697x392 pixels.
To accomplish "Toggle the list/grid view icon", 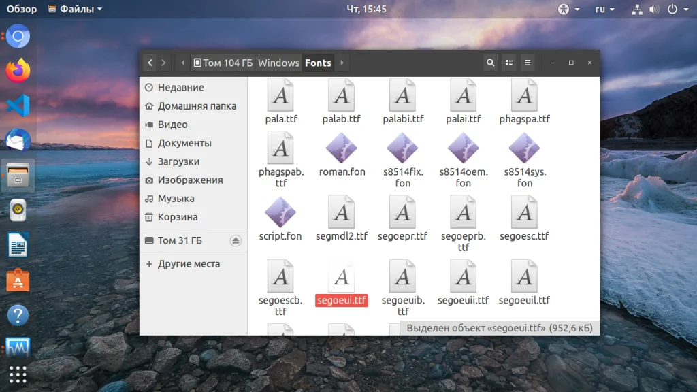I will (509, 63).
